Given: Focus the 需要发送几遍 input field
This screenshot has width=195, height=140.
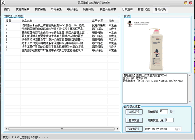Looking at the screenshot, I should [x=169, y=120].
